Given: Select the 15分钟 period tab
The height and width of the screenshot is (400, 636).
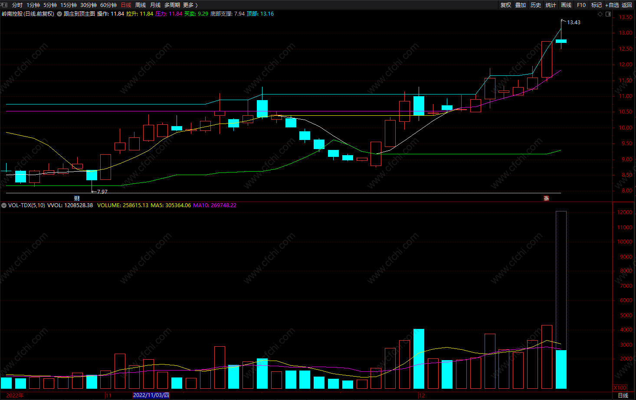Looking at the screenshot, I should pos(69,5).
